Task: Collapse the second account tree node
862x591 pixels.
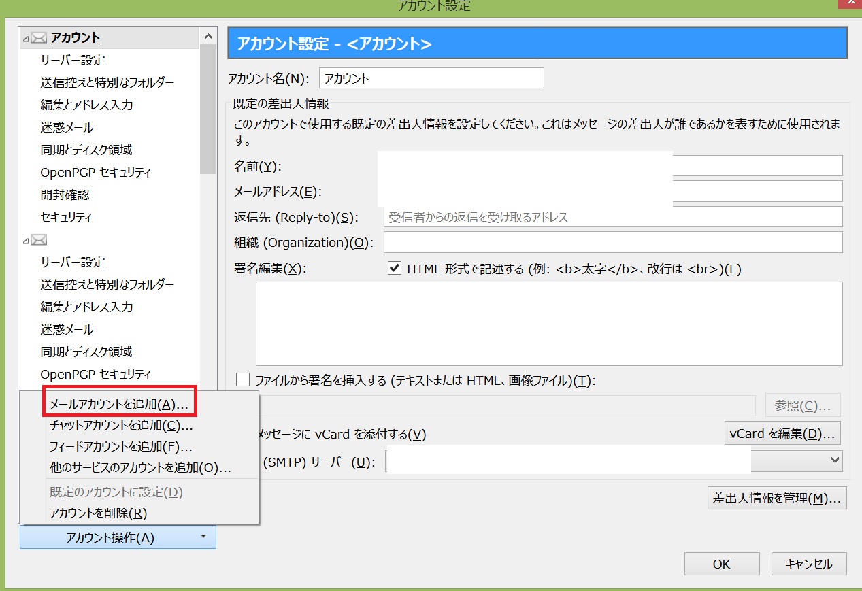Action: [x=26, y=240]
